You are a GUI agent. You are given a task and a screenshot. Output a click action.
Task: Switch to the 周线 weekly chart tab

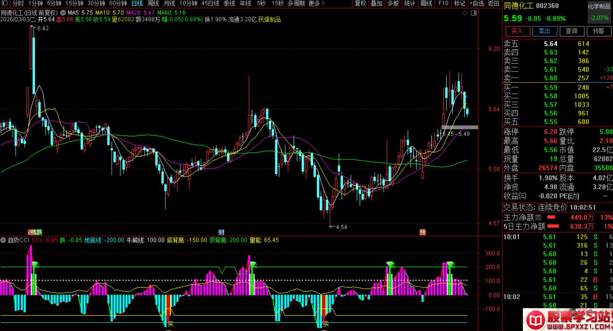pos(153,3)
